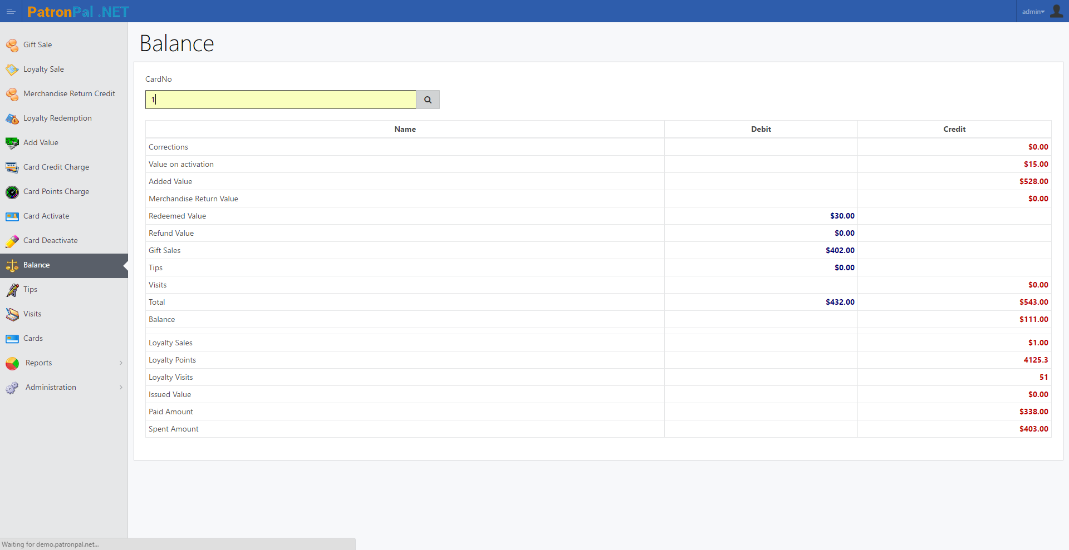The image size is (1069, 550).
Task: Expand the Administration submenu chevron
Action: pyautogui.click(x=121, y=387)
